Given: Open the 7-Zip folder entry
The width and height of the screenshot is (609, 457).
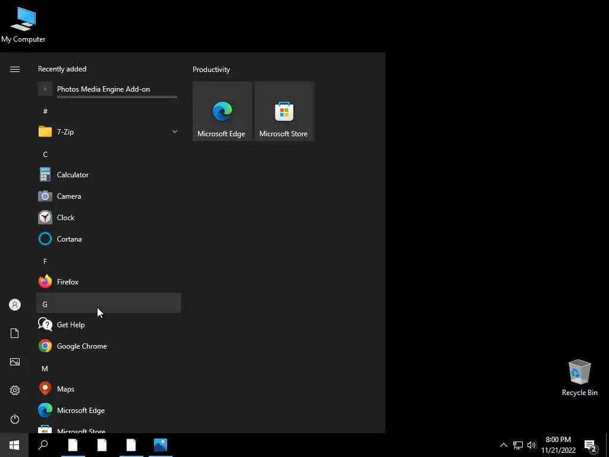Looking at the screenshot, I should point(109,132).
